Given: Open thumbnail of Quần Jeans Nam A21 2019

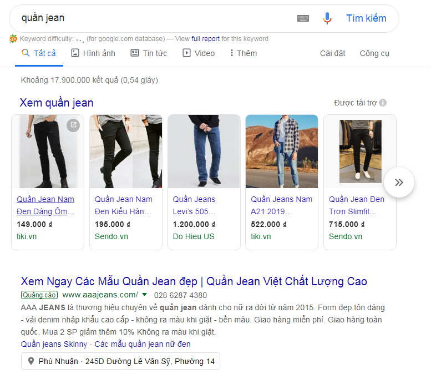Looking at the screenshot, I should pos(282,151).
